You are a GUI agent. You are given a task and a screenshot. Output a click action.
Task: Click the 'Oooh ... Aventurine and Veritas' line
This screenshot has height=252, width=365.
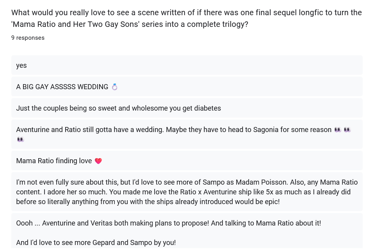(168, 223)
